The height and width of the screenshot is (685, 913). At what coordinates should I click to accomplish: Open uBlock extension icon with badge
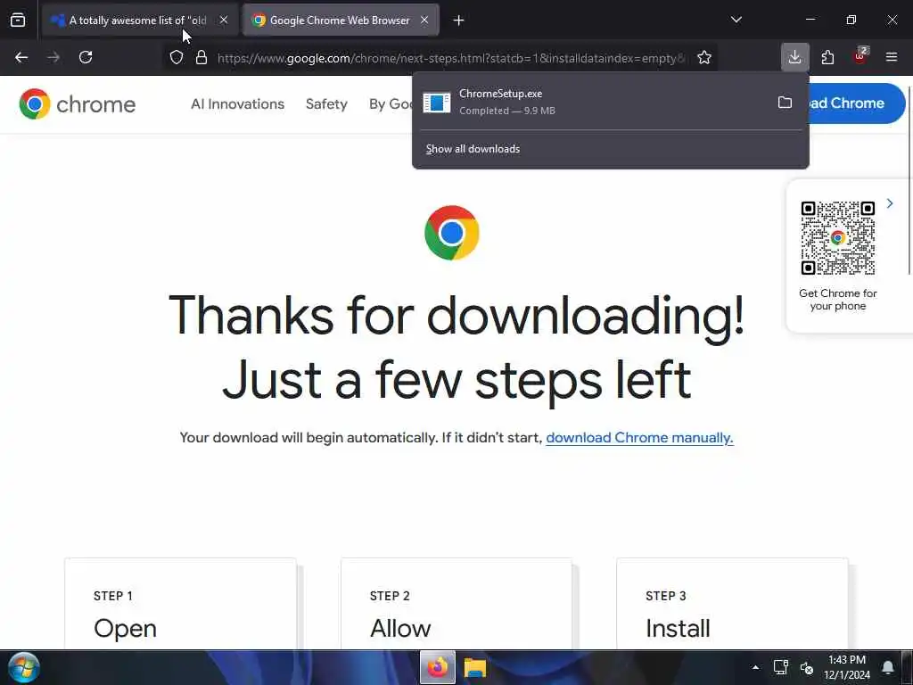860,56
